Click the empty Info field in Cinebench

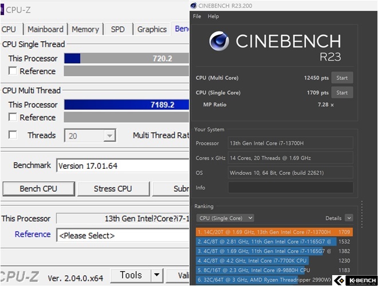(291, 188)
